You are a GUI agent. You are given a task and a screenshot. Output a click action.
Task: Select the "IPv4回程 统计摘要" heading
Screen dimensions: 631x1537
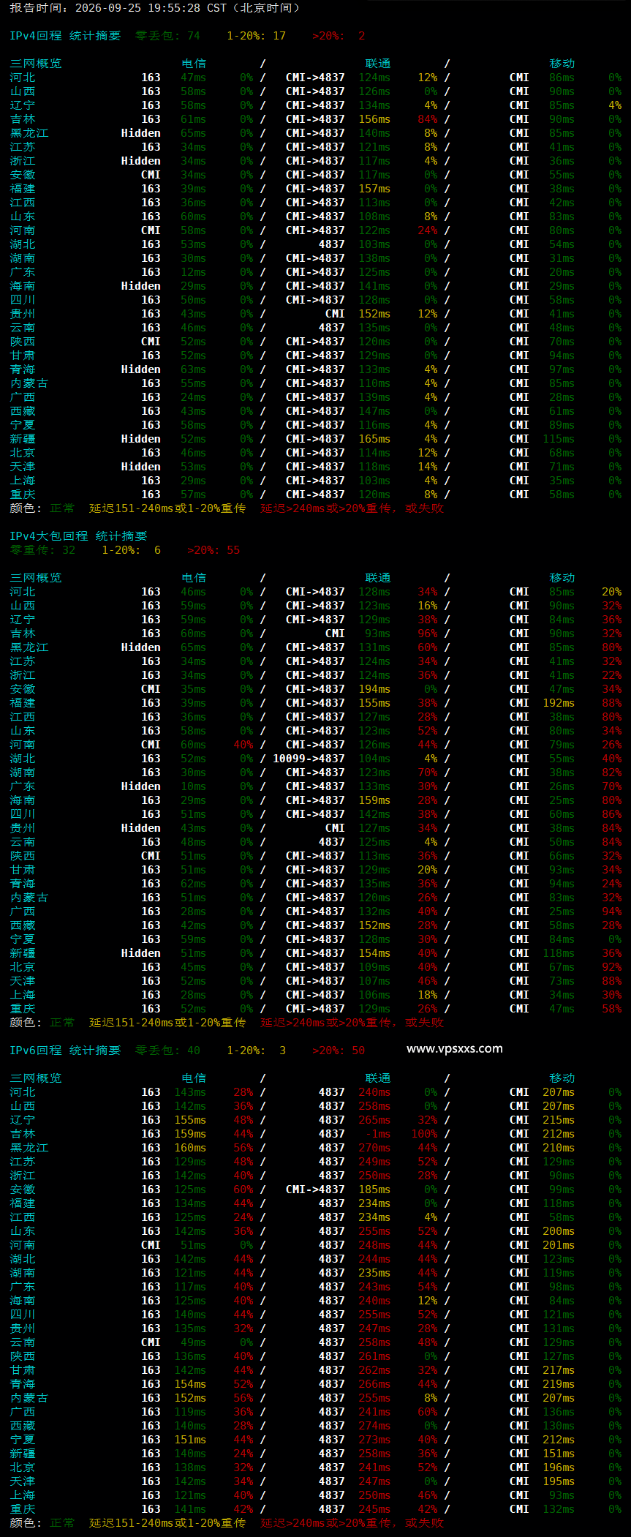point(65,36)
